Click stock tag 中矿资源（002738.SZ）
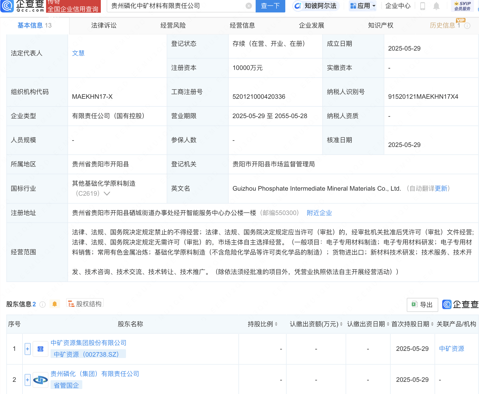Viewport: 479px width, 394px height. coord(88,354)
